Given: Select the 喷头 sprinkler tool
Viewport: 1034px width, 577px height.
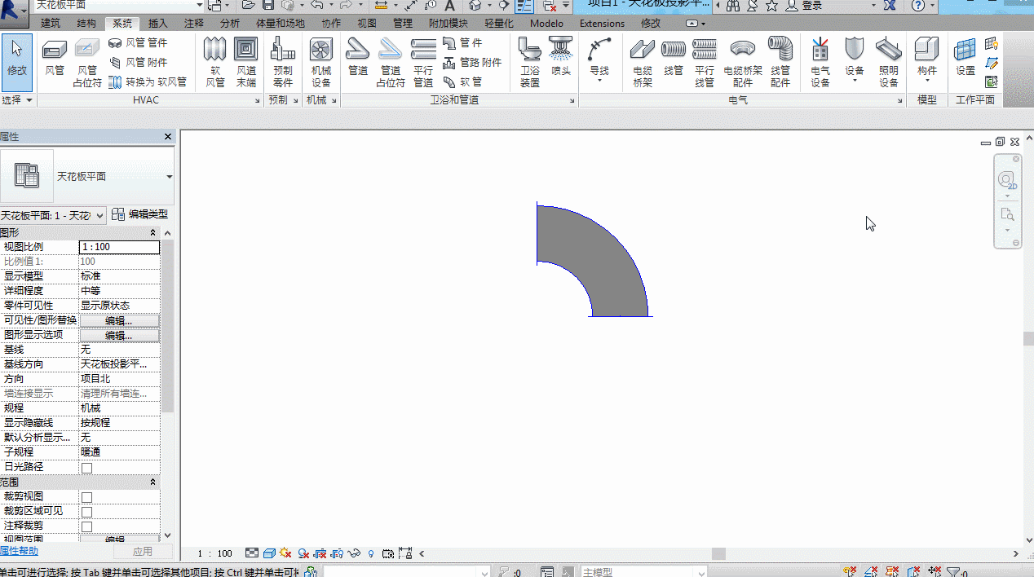Looking at the screenshot, I should pos(561,58).
